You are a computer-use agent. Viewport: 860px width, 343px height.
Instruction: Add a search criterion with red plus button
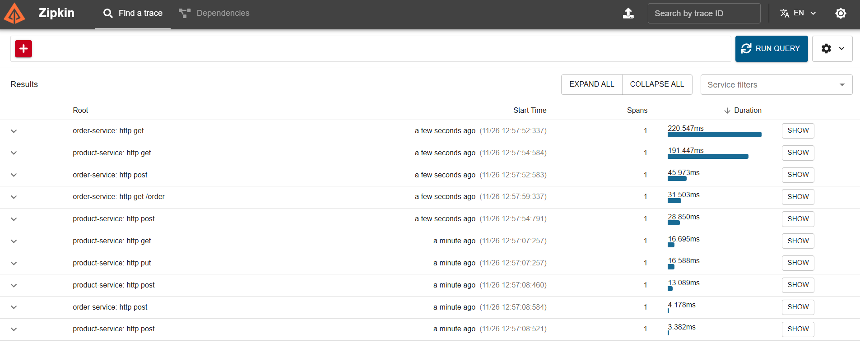click(23, 49)
